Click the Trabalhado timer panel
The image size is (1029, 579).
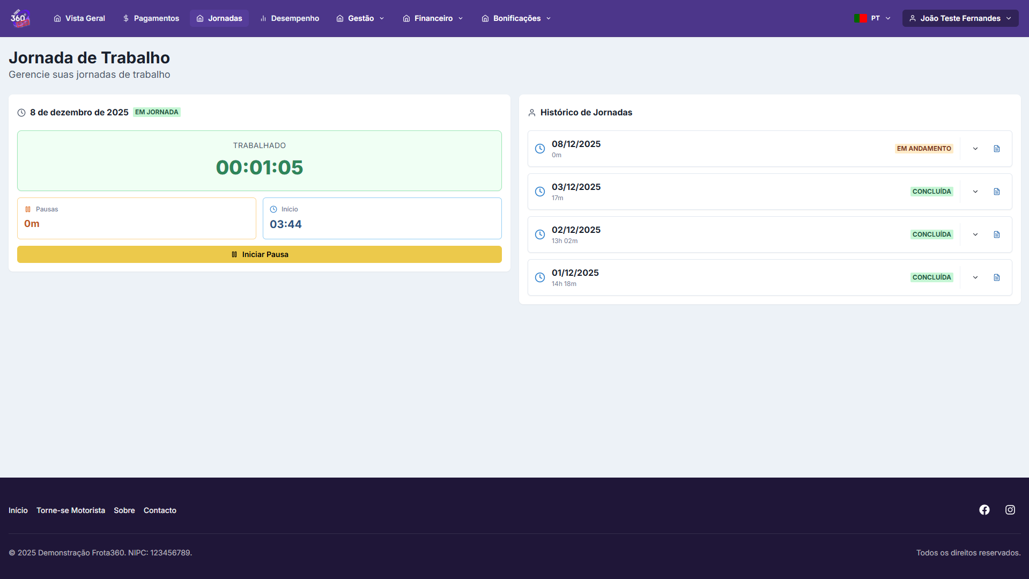tap(260, 161)
